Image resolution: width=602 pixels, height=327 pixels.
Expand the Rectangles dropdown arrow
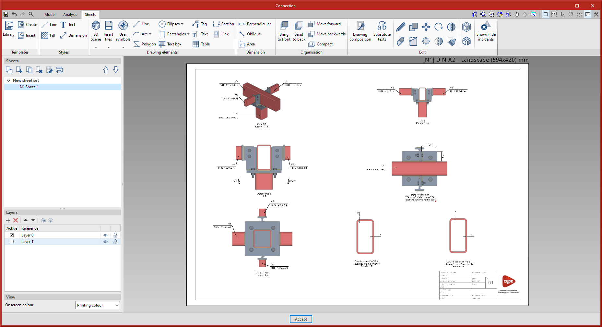188,34
